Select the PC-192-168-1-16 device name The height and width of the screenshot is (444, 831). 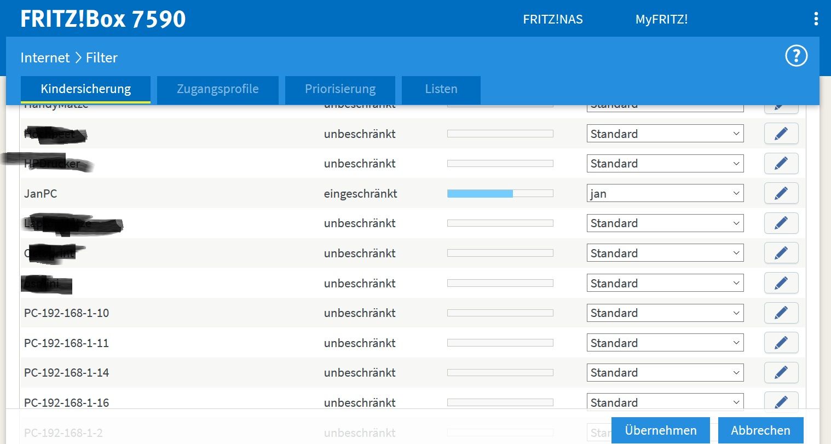66,402
